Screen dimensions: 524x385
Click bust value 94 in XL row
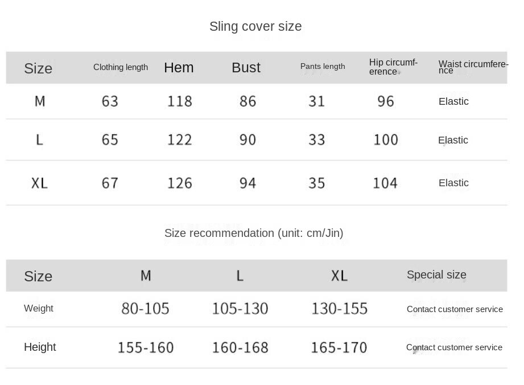tap(247, 183)
